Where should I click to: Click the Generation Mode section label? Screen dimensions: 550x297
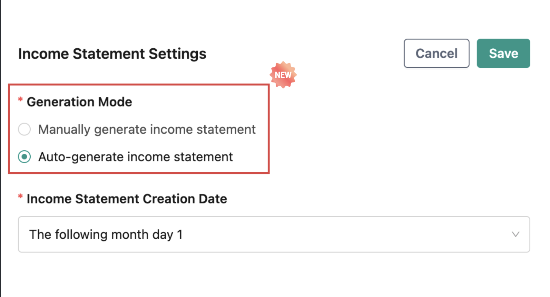(x=79, y=101)
